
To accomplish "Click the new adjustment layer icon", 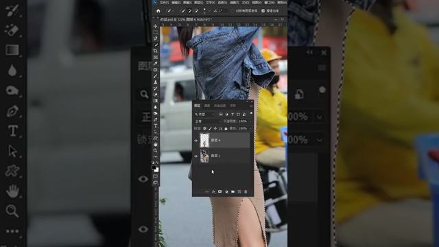I will (226, 192).
